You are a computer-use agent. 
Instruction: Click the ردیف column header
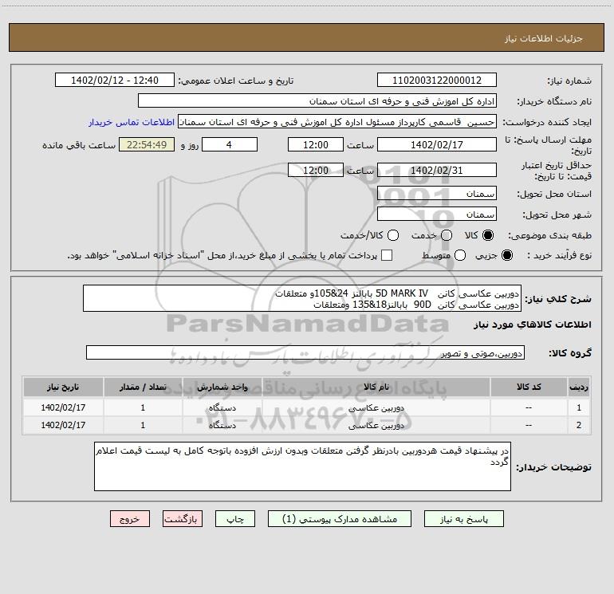pos(579,387)
